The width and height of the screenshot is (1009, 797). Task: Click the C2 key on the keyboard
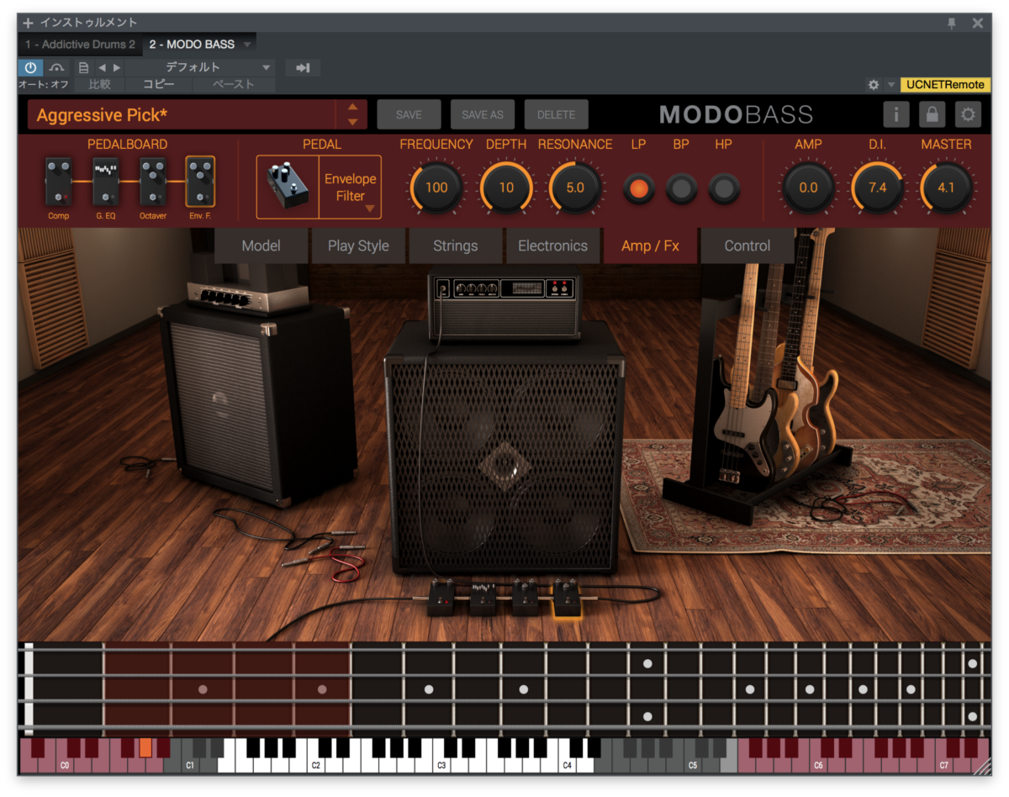point(316,763)
